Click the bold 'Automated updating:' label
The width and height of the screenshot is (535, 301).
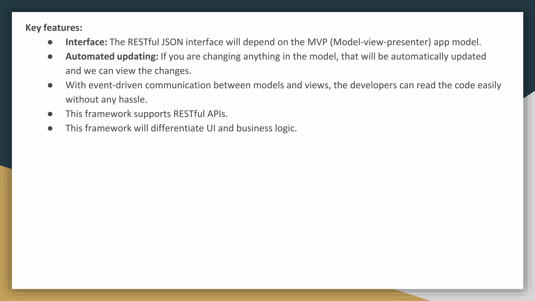pos(112,56)
